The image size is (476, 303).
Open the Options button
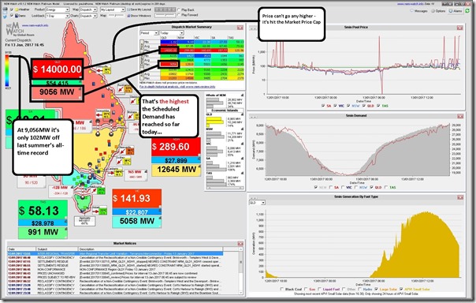click(x=438, y=11)
